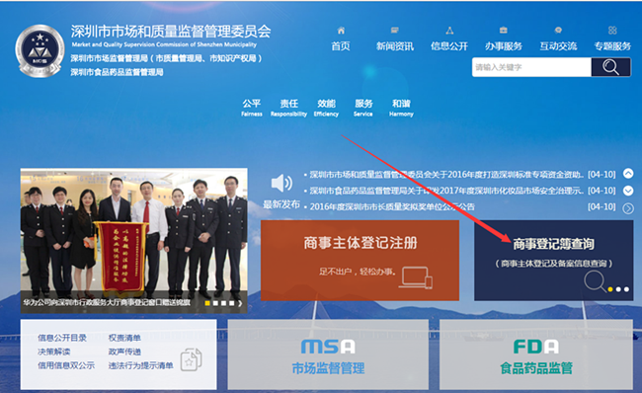Click the magnifier search button
Image resolution: width=642 pixels, height=393 pixels.
tap(610, 67)
